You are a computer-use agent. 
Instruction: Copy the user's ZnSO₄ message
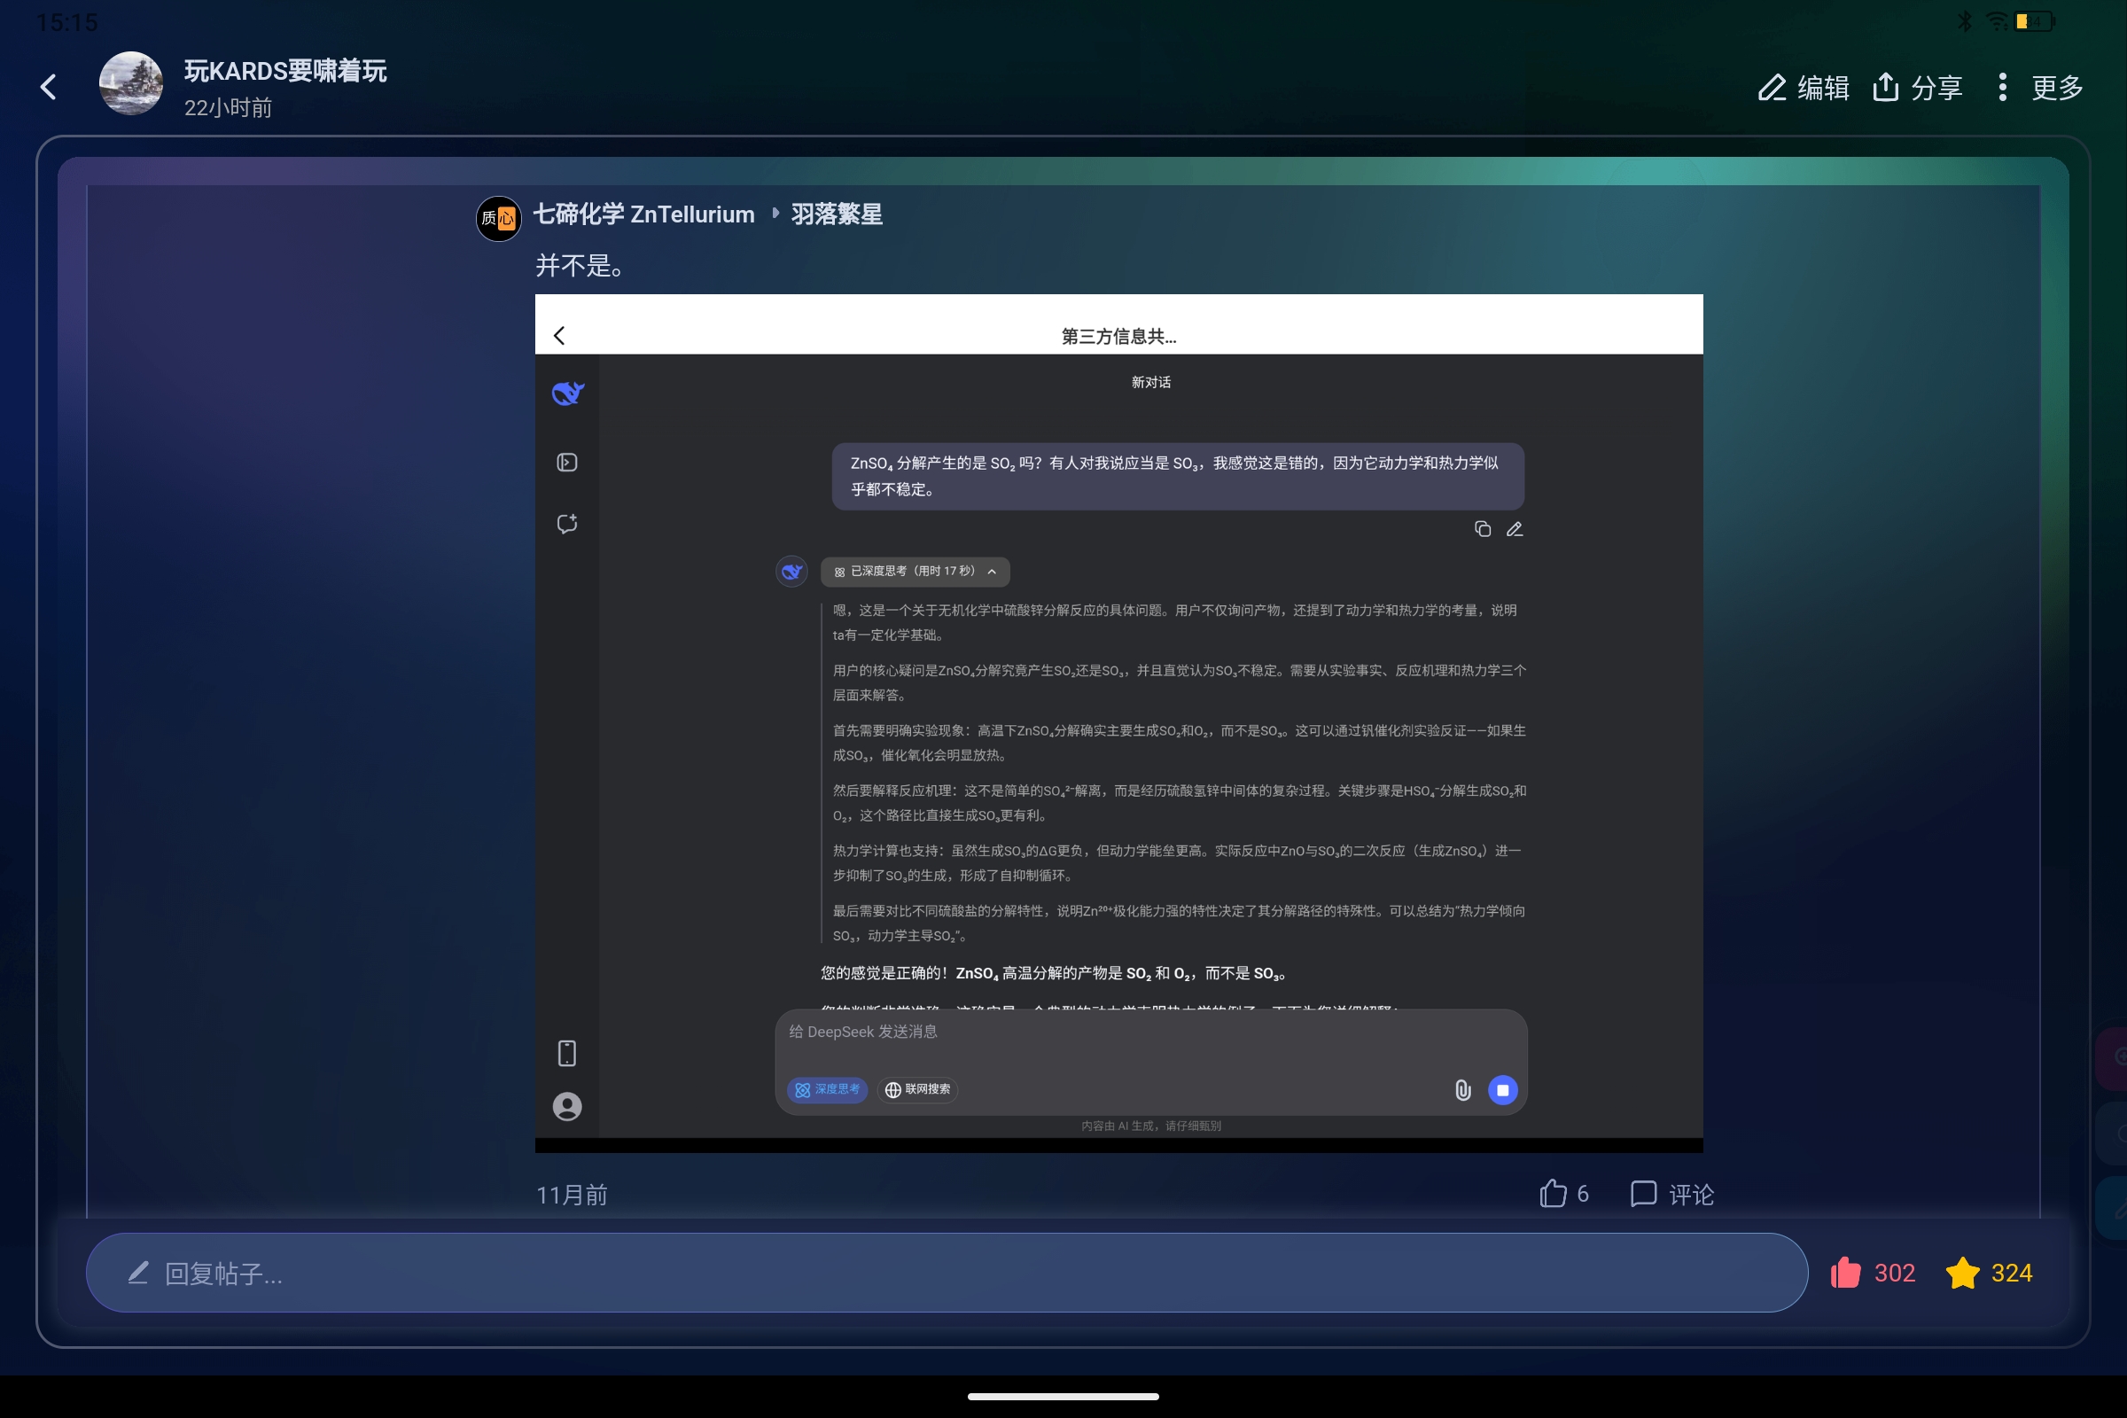(x=1482, y=529)
